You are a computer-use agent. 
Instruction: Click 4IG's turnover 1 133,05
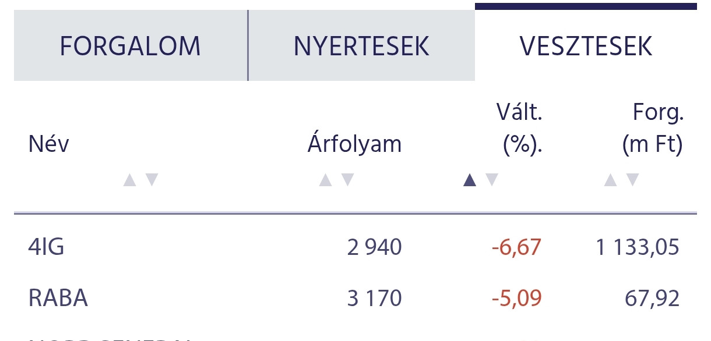[x=637, y=247]
